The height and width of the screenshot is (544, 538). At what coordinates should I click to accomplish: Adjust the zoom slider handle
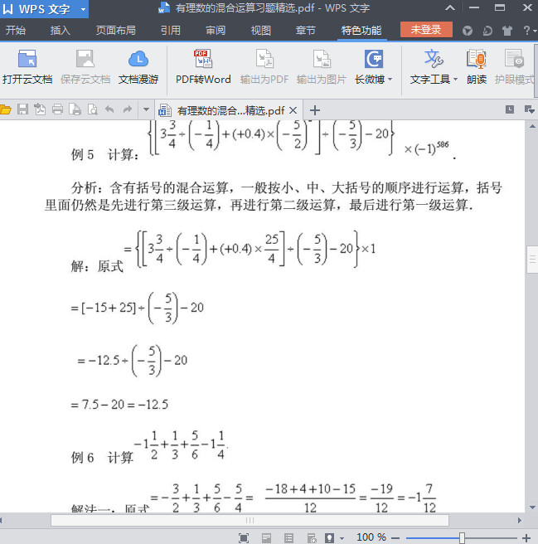coord(462,538)
